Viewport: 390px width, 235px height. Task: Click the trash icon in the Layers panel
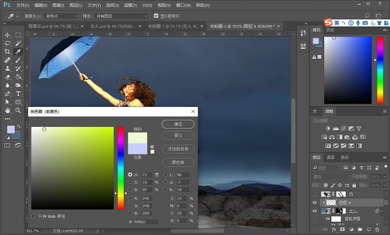click(x=377, y=229)
